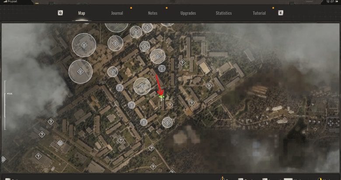Image resolution: width=341 pixels, height=180 pixels.
Task: Open the Statistics tab
Action: [223, 13]
